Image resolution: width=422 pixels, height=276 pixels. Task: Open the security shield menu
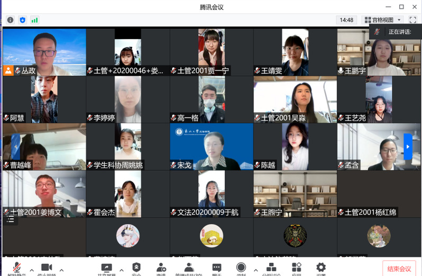[x=136, y=268]
